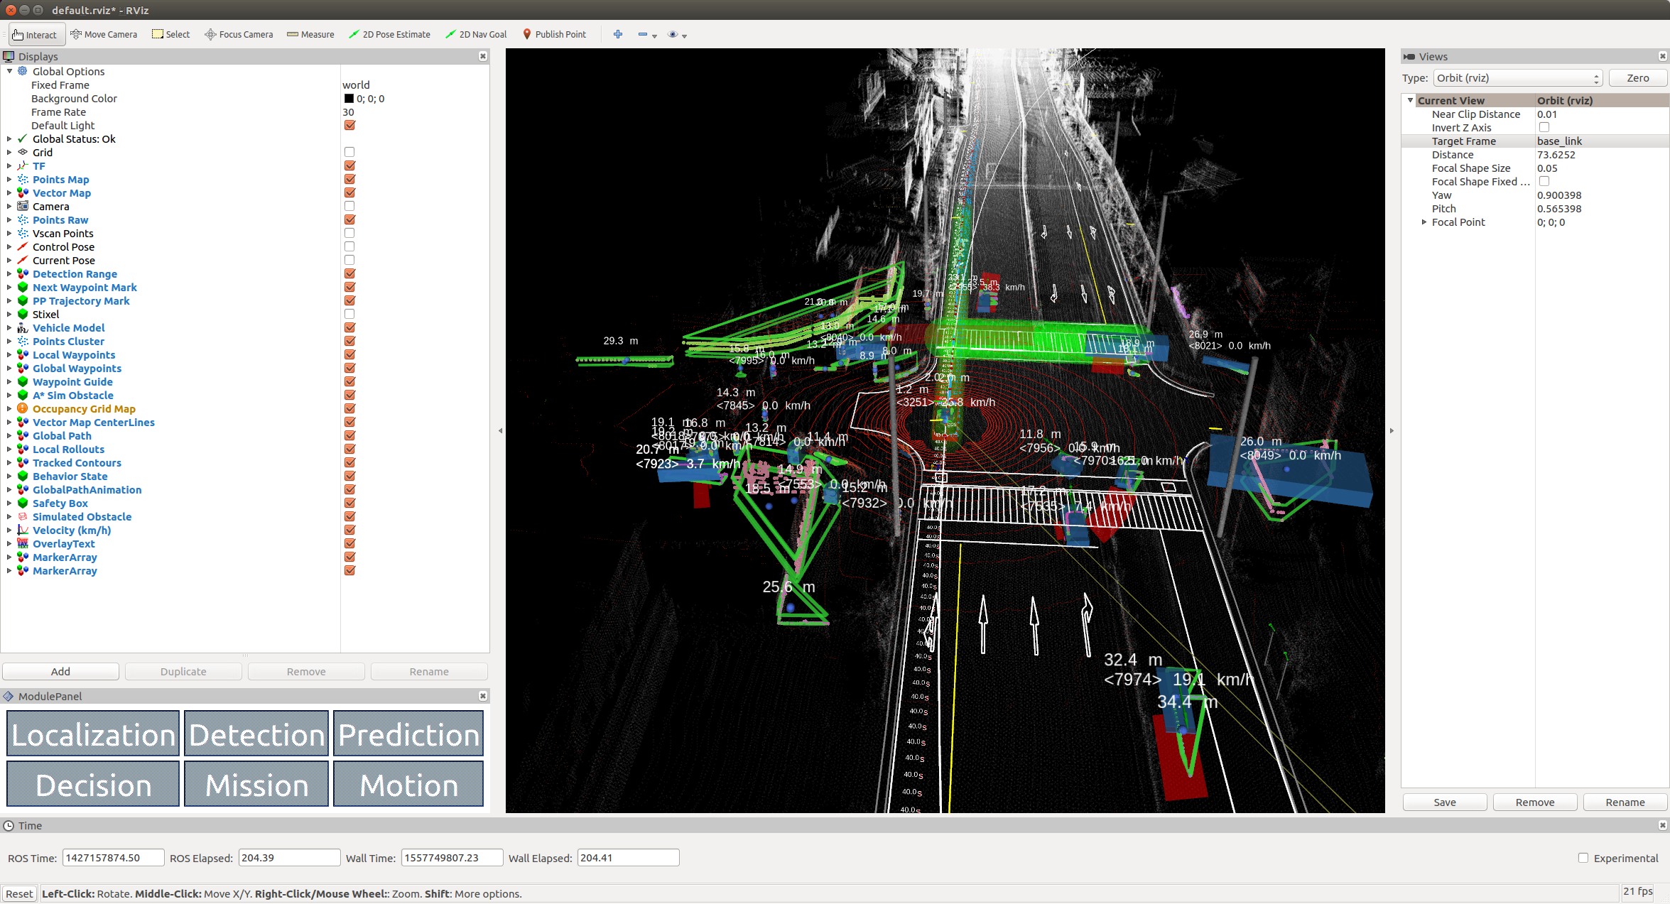The width and height of the screenshot is (1670, 904).
Task: Click the Select tool in toolbar
Action: [171, 34]
